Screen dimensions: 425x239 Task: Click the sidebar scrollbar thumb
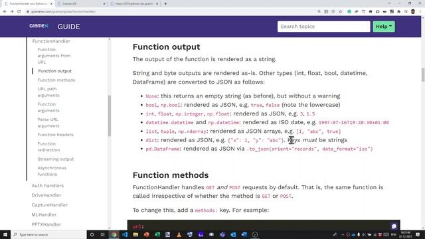109,116
